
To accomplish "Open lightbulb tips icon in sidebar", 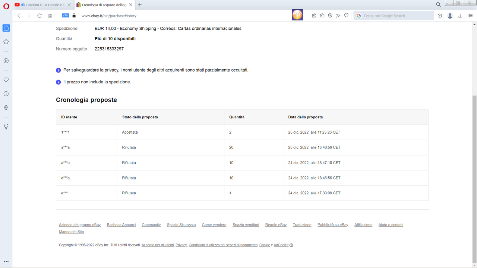I will point(6,127).
